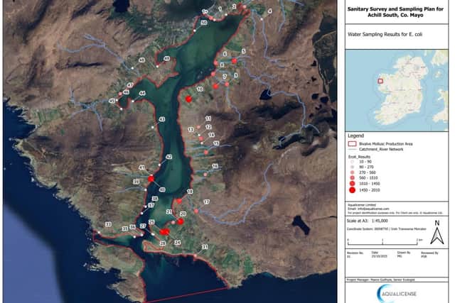Click the Catchment River Network legend line
This screenshot has height=303, width=455.
(352, 149)
